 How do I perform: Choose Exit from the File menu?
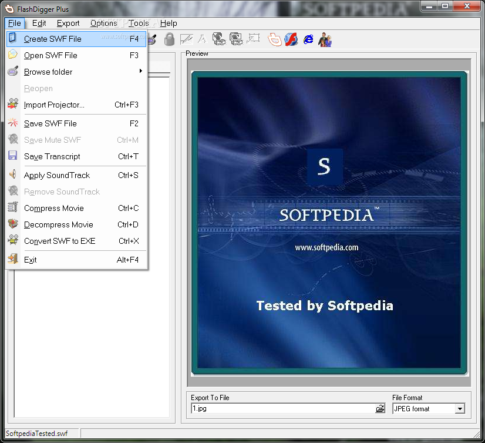pos(76,260)
